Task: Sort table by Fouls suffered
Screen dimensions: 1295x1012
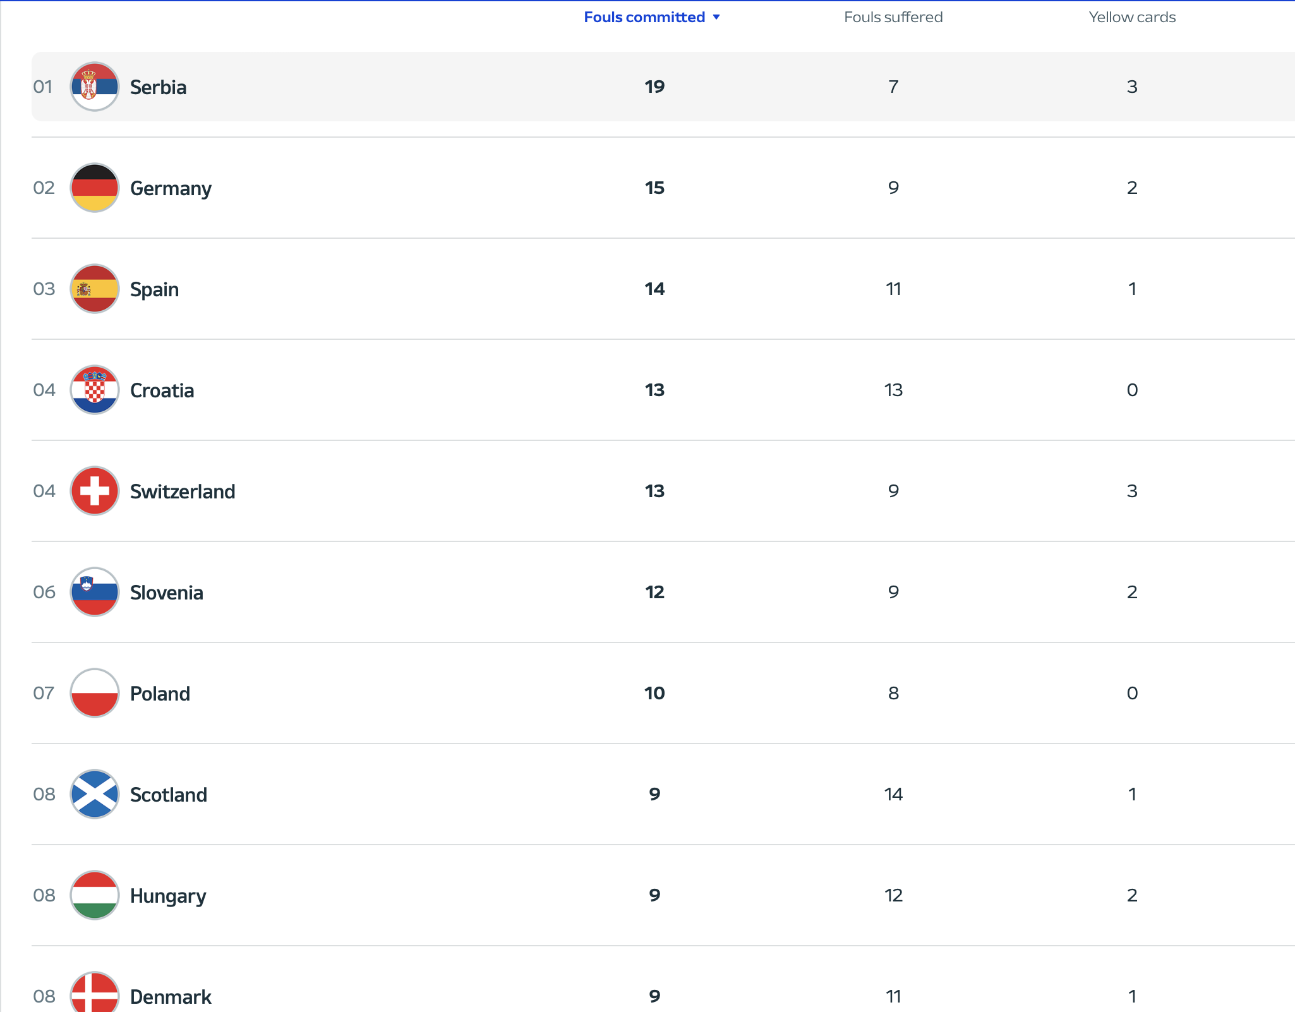Action: 893,17
